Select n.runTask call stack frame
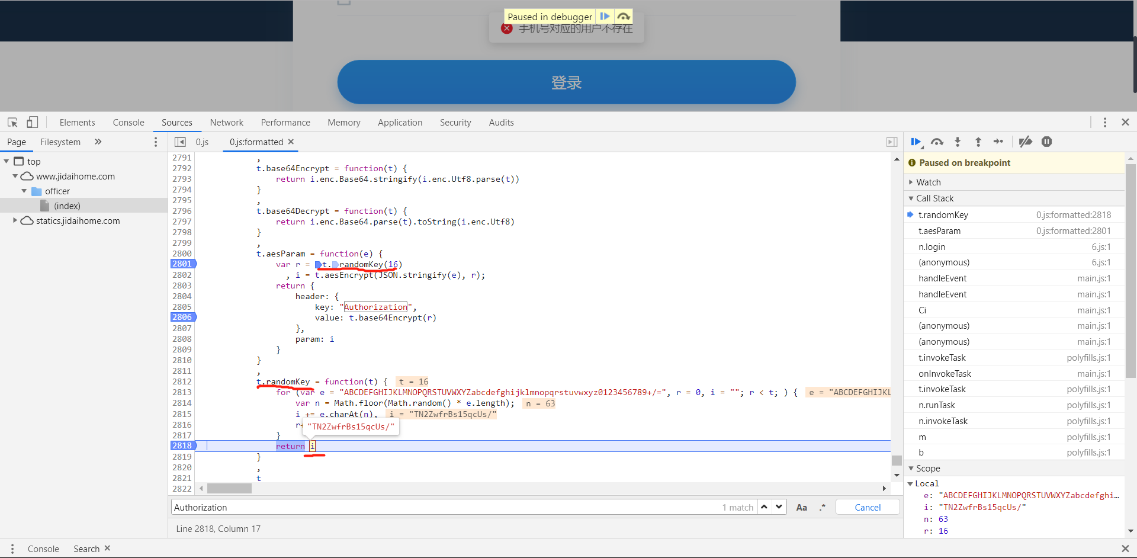The height and width of the screenshot is (558, 1137). [1014, 405]
